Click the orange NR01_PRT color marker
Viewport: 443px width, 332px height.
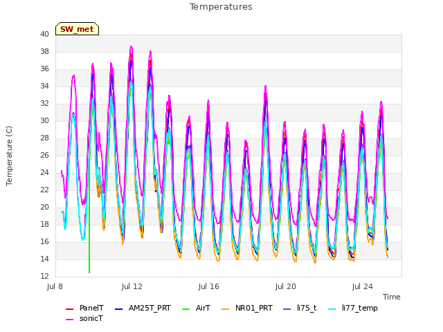point(226,309)
